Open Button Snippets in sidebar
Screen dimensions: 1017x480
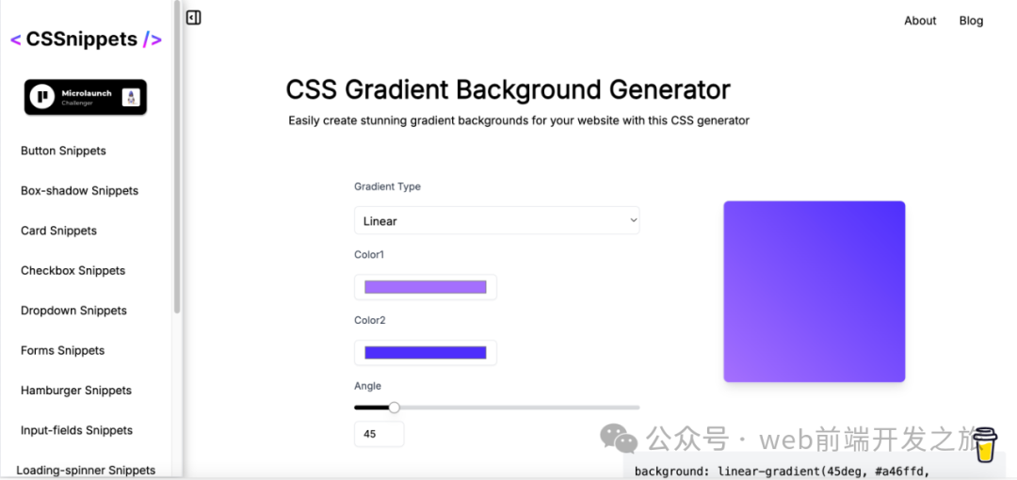coord(63,151)
